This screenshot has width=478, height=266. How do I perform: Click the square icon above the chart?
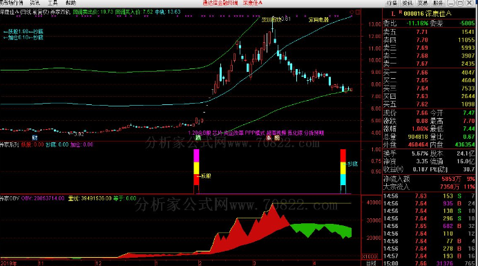(x=358, y=12)
